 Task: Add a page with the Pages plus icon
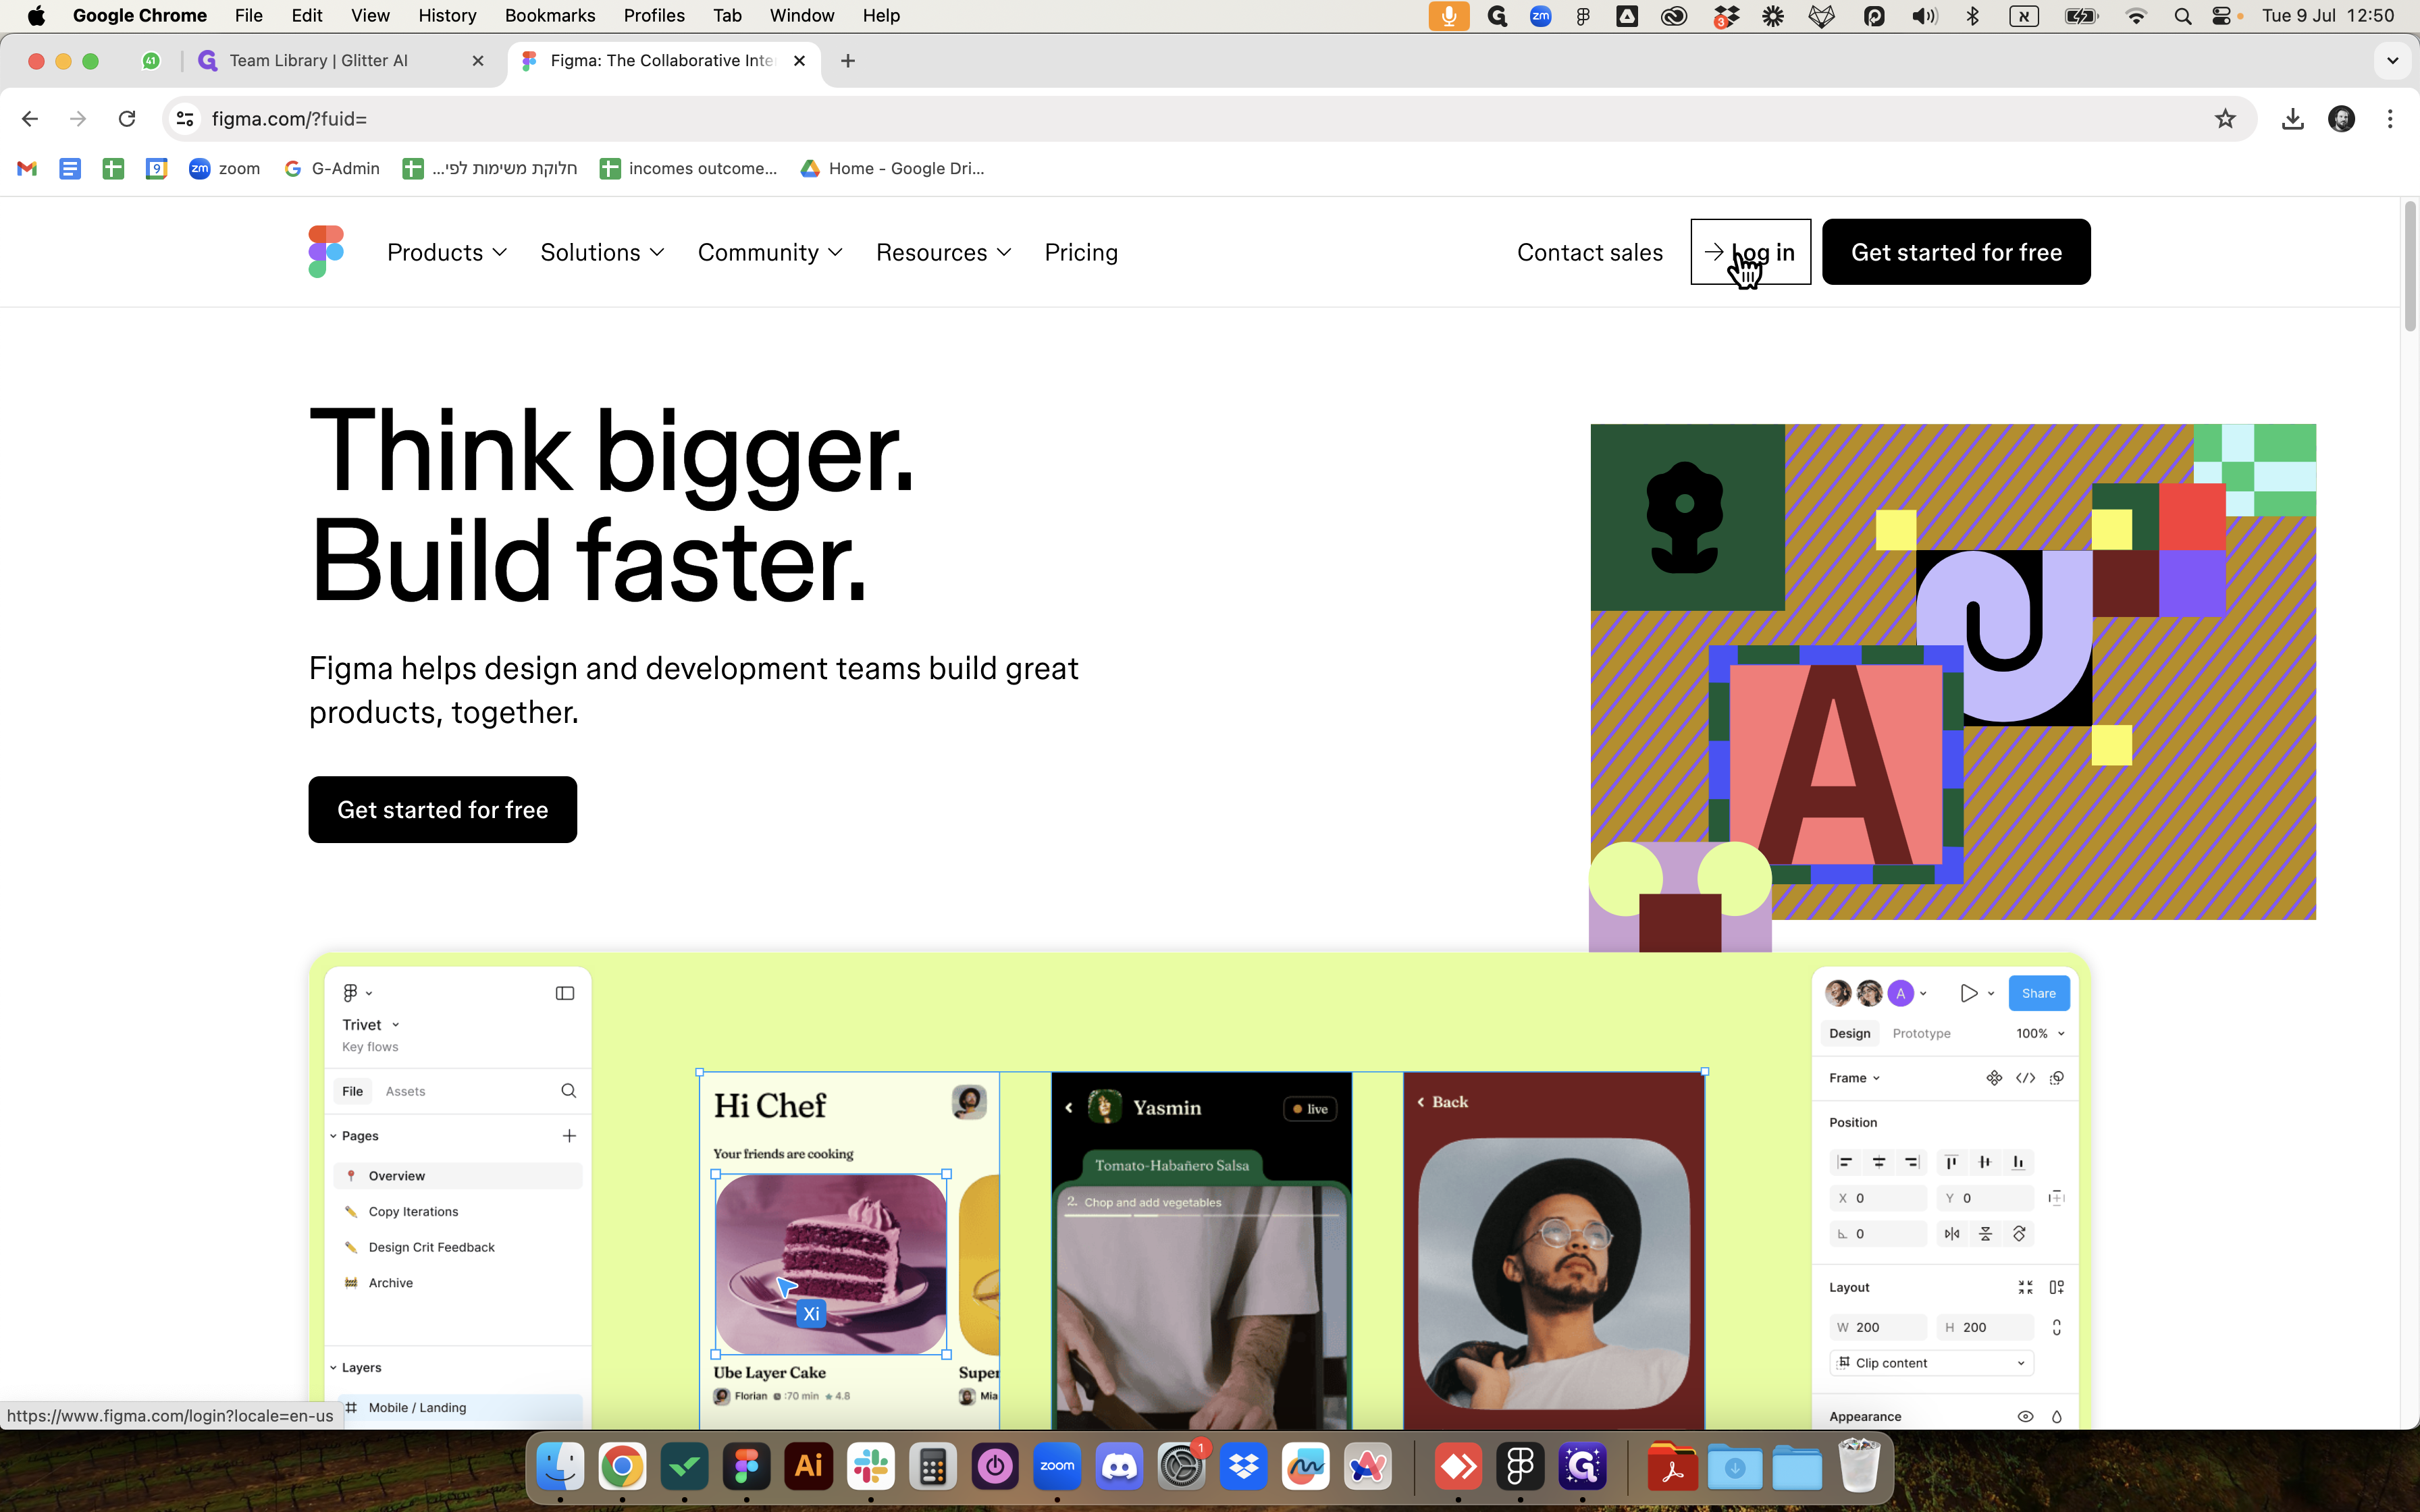(x=569, y=1136)
